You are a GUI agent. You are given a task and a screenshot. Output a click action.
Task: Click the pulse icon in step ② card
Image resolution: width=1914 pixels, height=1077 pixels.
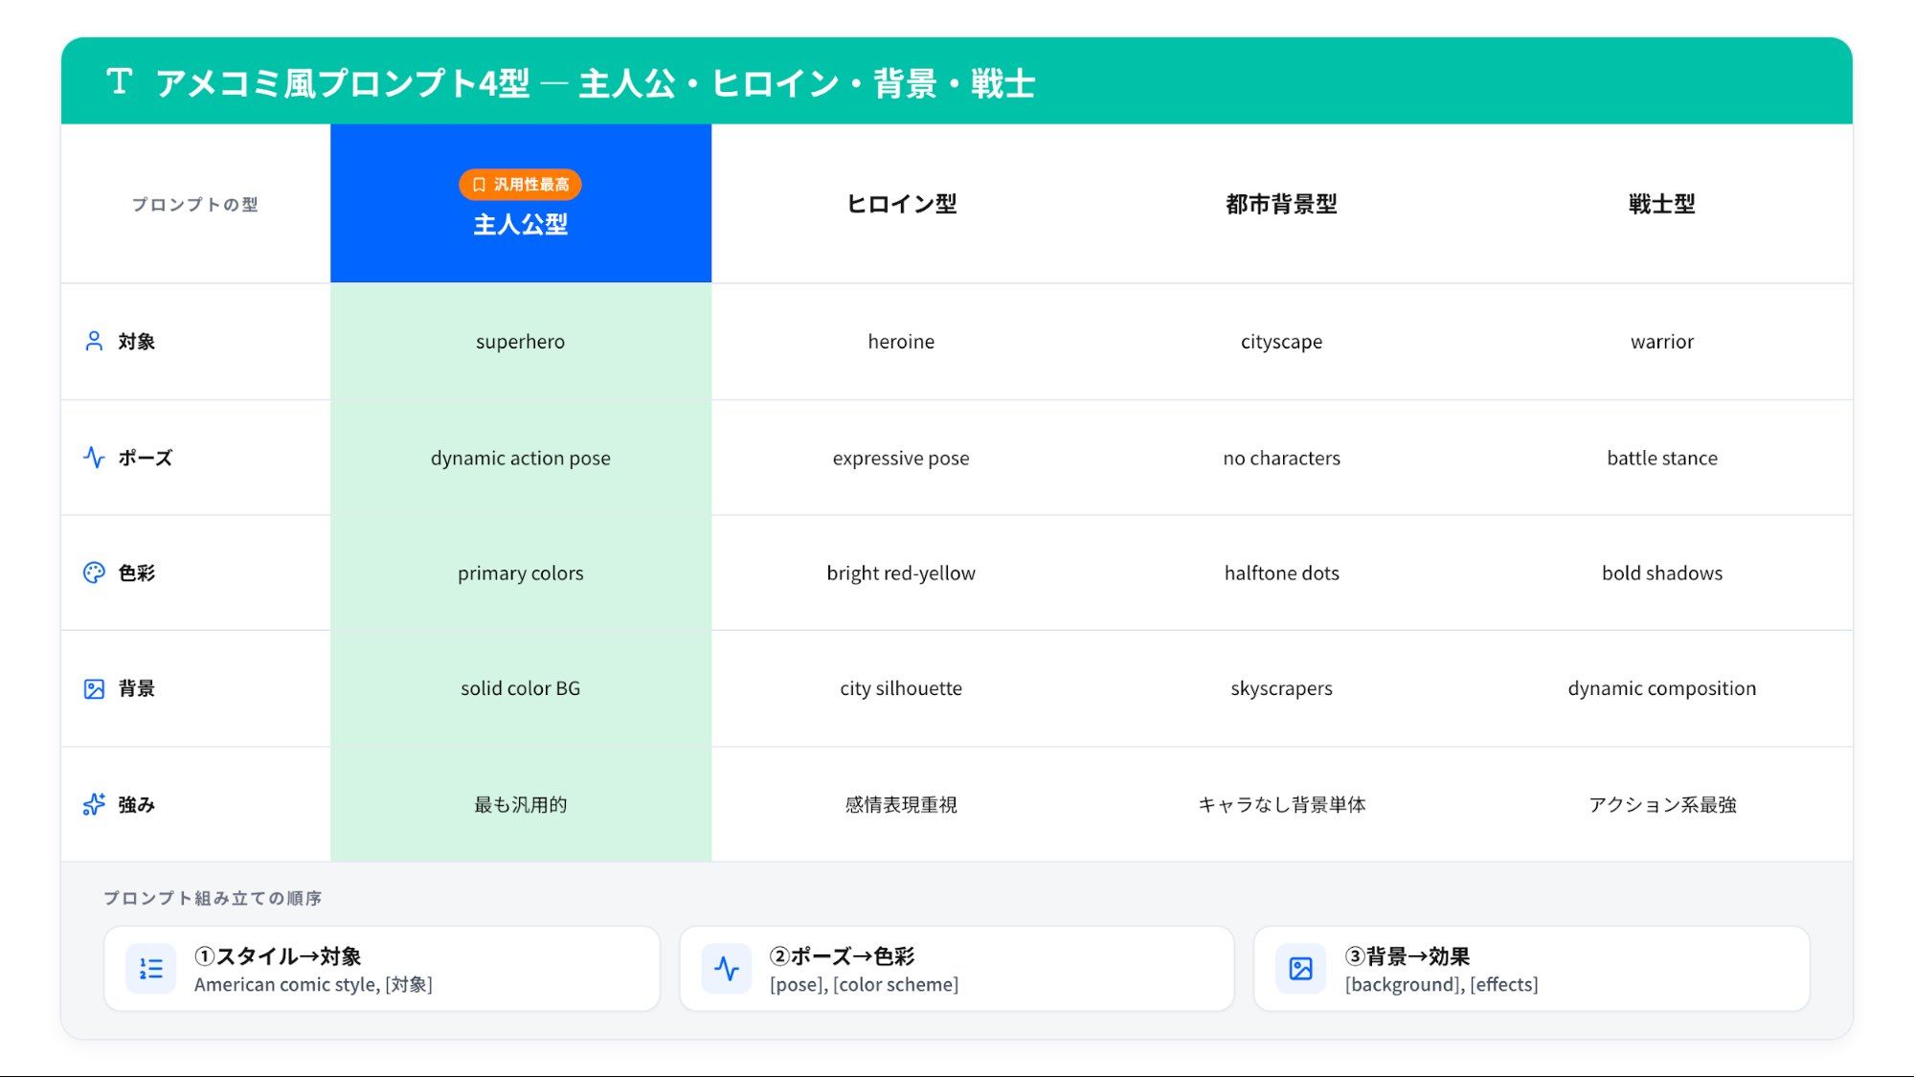[x=727, y=969]
